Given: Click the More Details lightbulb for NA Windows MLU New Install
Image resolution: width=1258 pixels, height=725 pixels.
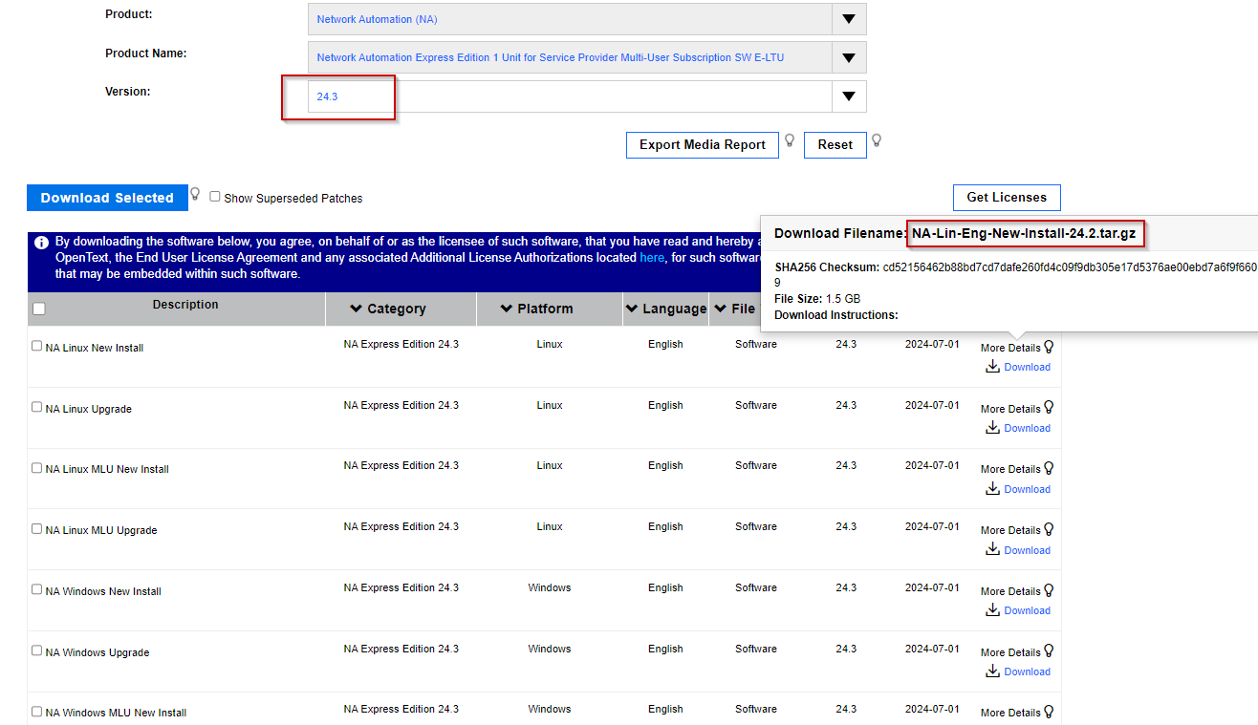Looking at the screenshot, I should click(x=1050, y=712).
